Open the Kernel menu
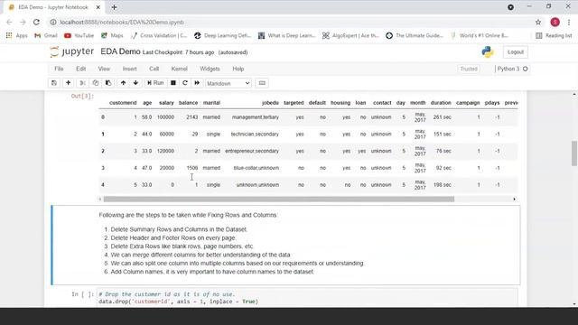Image resolution: width=578 pixels, height=325 pixels. pyautogui.click(x=179, y=69)
